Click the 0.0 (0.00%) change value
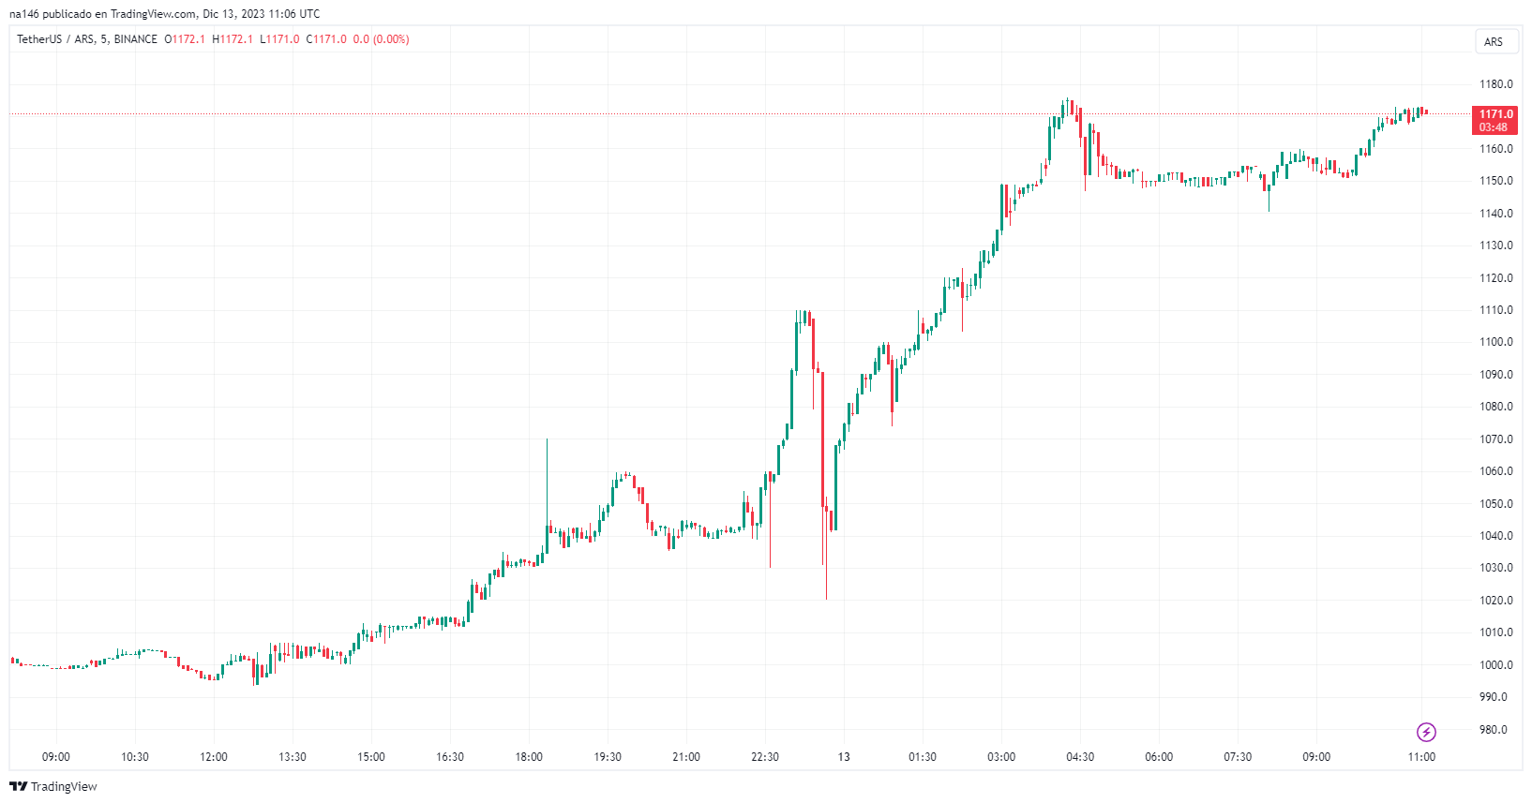Viewport: 1532px width, 803px height. pyautogui.click(x=381, y=39)
